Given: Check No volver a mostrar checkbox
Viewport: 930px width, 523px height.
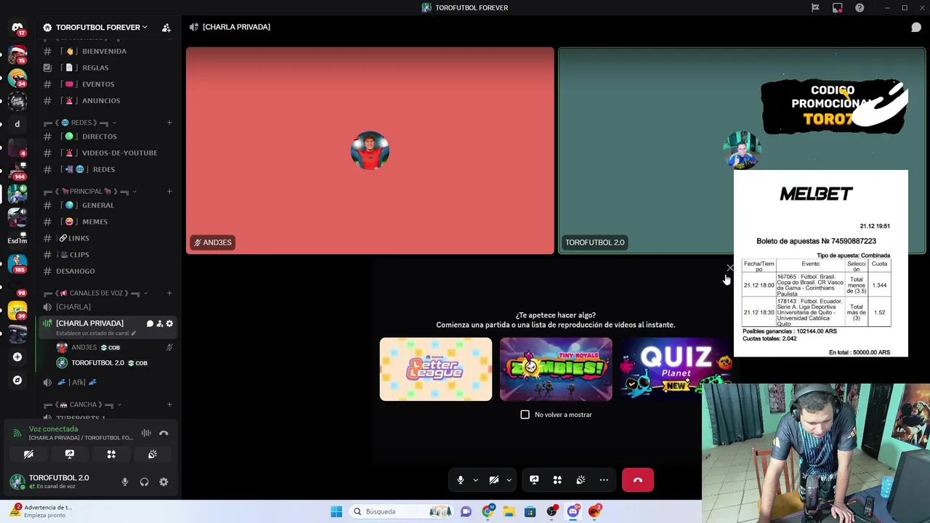Looking at the screenshot, I should tap(525, 414).
